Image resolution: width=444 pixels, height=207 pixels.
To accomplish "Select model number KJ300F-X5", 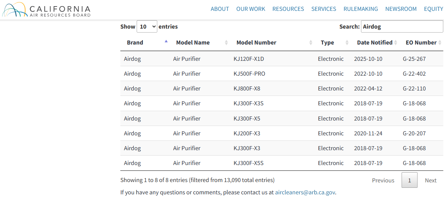I will 247,118.
